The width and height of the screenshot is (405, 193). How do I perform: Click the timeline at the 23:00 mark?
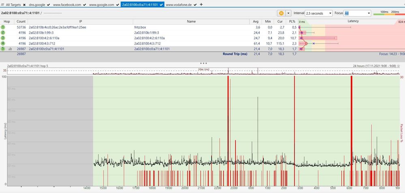point(234,188)
